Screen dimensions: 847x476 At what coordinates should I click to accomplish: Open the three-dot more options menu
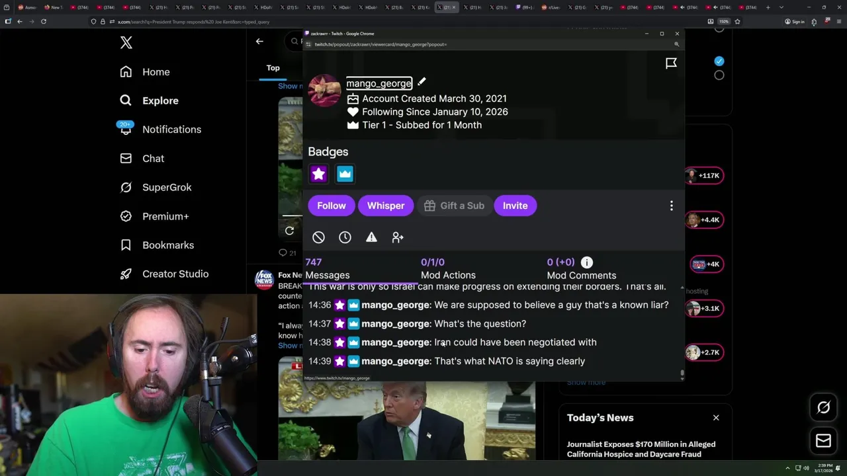(671, 206)
